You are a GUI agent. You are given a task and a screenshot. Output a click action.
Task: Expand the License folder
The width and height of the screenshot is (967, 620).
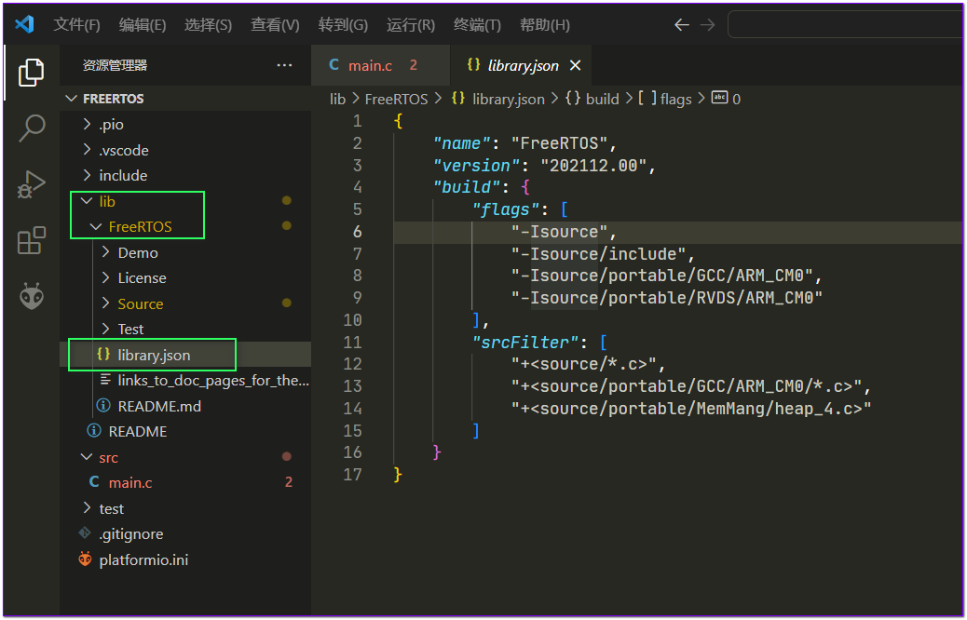(106, 278)
